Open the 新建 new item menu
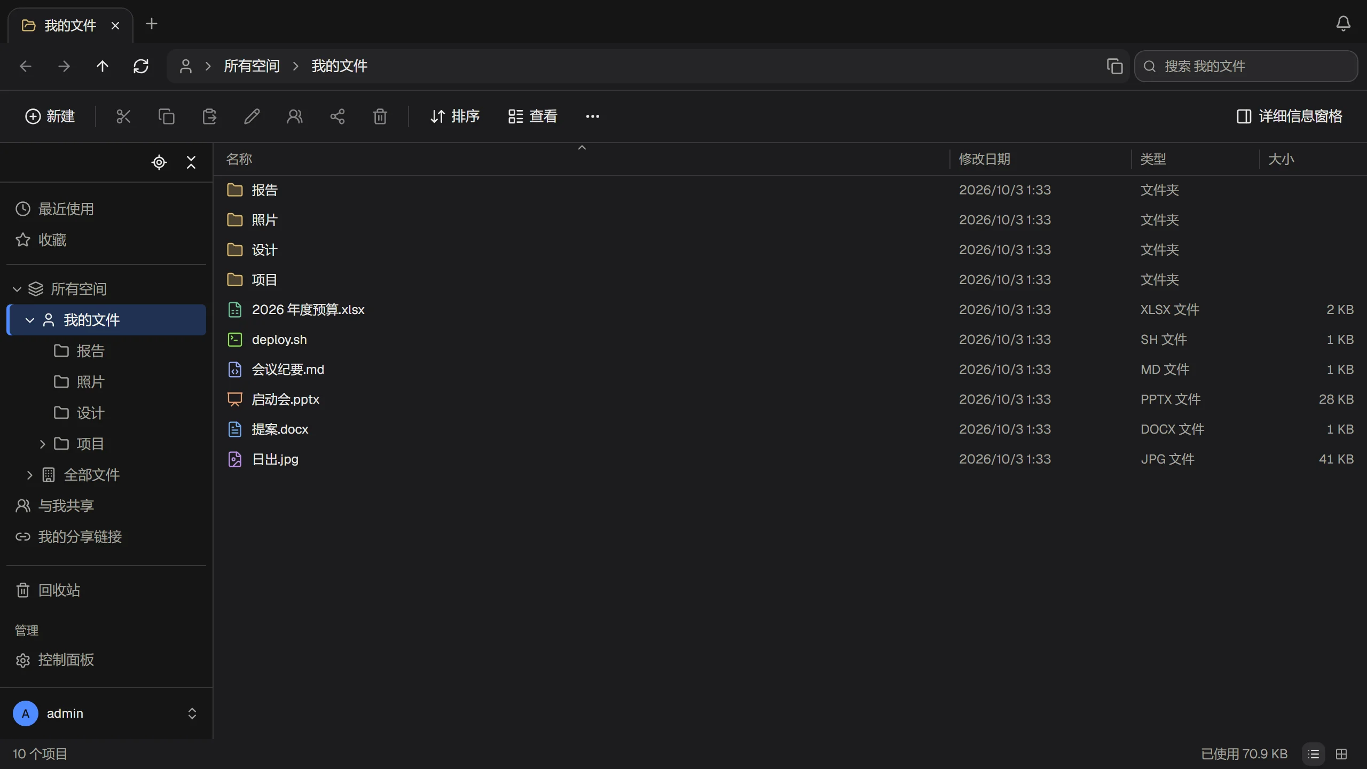1367x769 pixels. (x=50, y=116)
